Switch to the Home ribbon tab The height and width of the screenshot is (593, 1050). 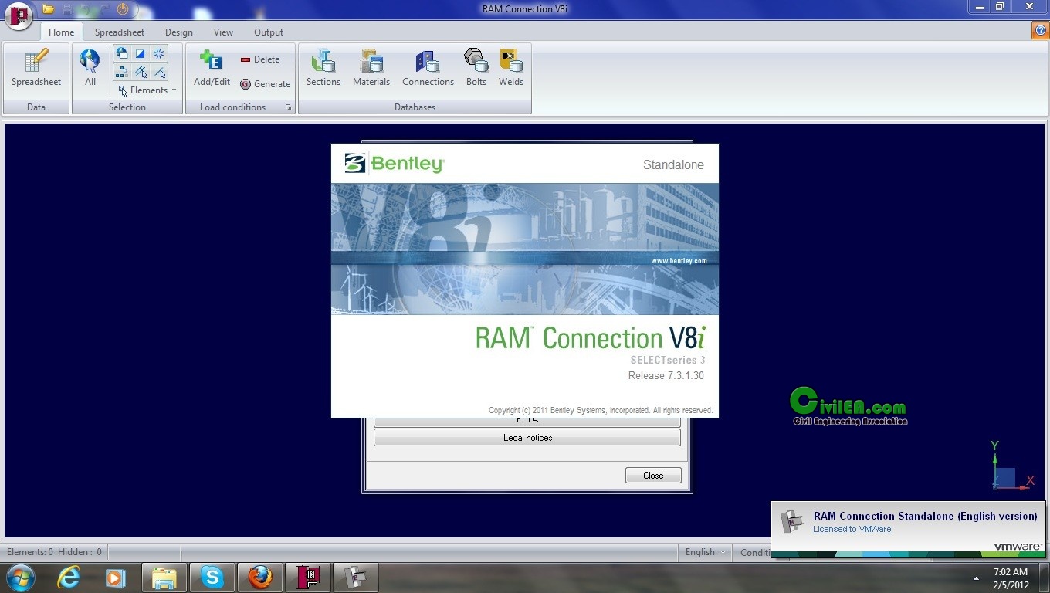[61, 32]
